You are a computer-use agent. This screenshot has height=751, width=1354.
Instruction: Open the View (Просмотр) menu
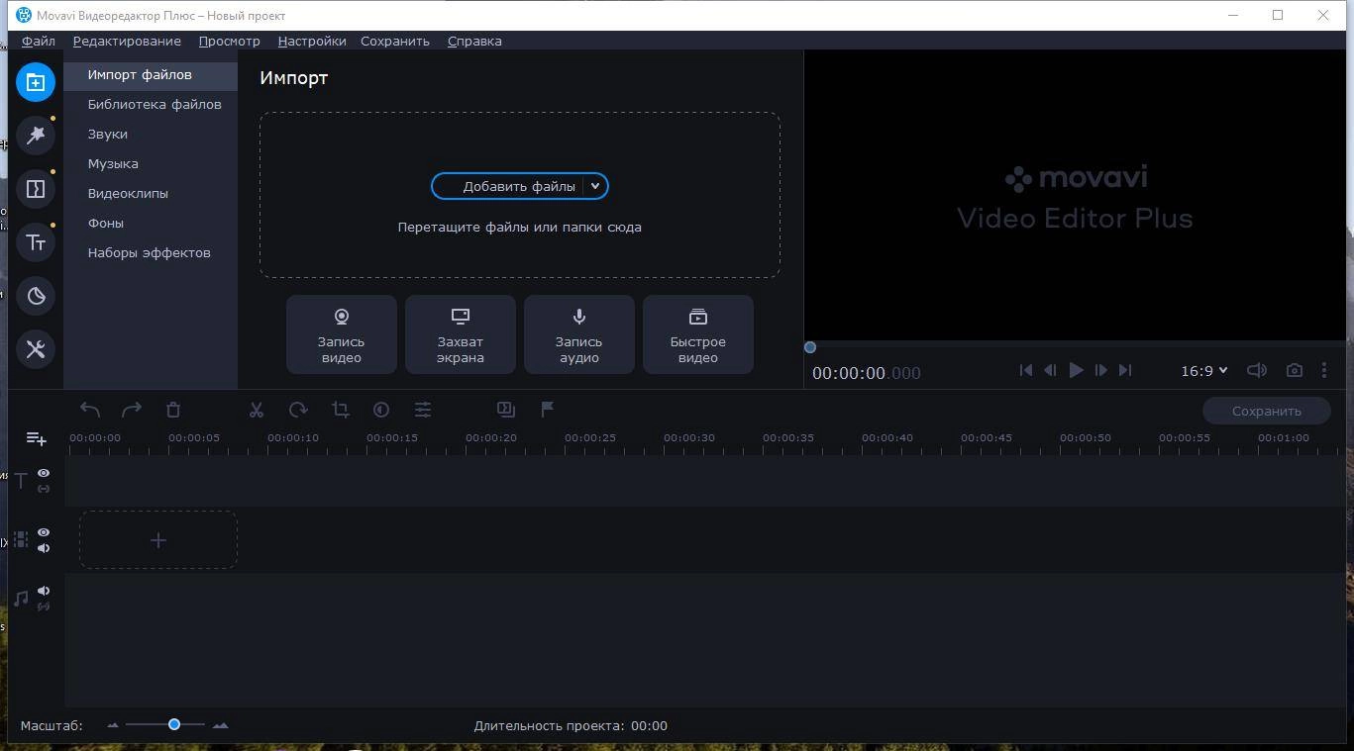[x=229, y=41]
